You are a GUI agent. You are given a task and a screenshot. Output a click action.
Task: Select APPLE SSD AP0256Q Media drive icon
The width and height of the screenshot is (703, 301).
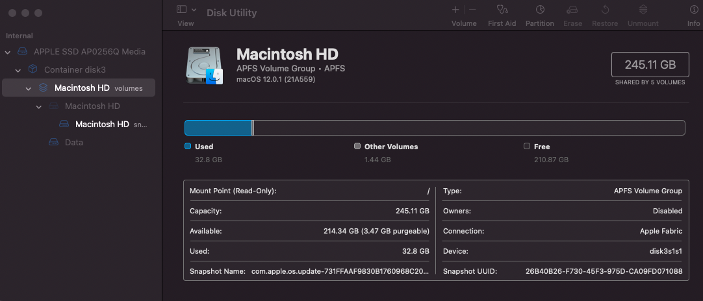tap(23, 51)
